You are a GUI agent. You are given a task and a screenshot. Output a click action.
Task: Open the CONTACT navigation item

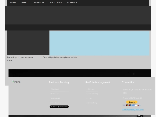tap(72, 3)
